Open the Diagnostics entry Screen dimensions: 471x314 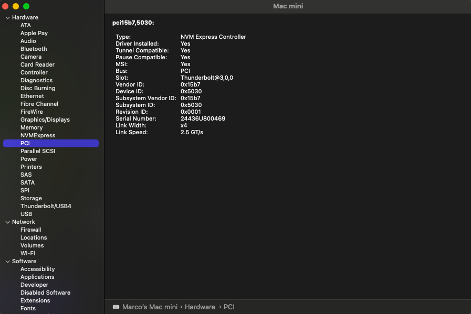coord(36,80)
